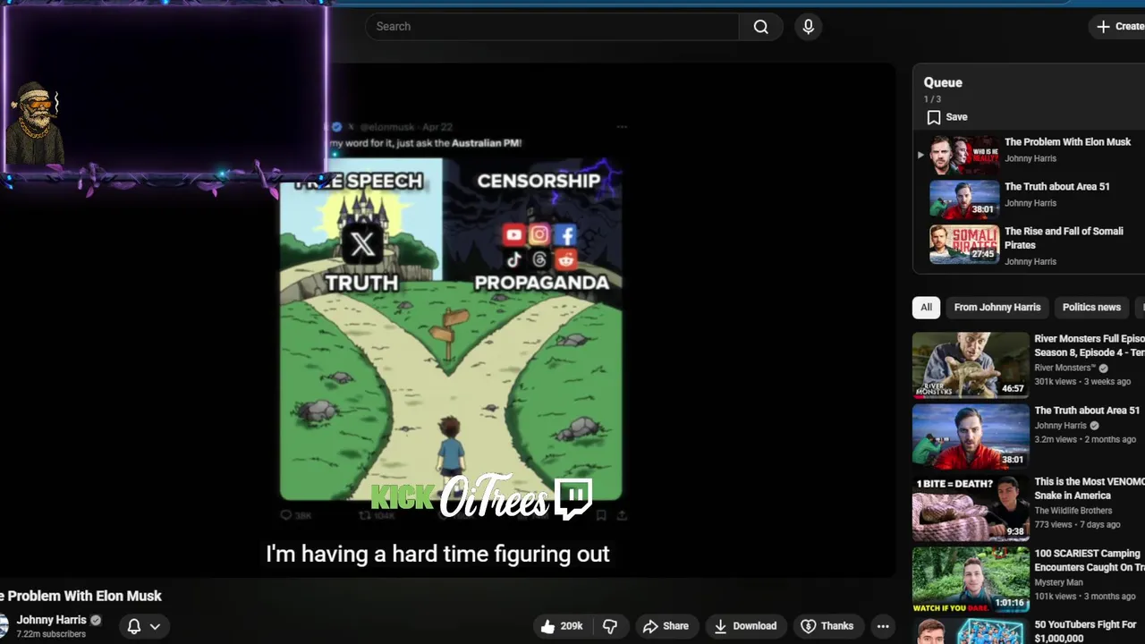The image size is (1145, 644).
Task: Open The Wildlife Brothers channel link
Action: pos(1073,511)
